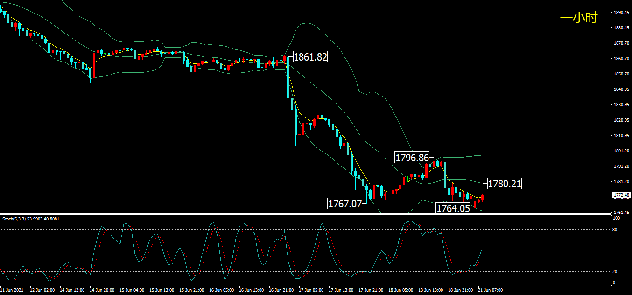Click 1801.20 on the price scale

tap(621, 151)
